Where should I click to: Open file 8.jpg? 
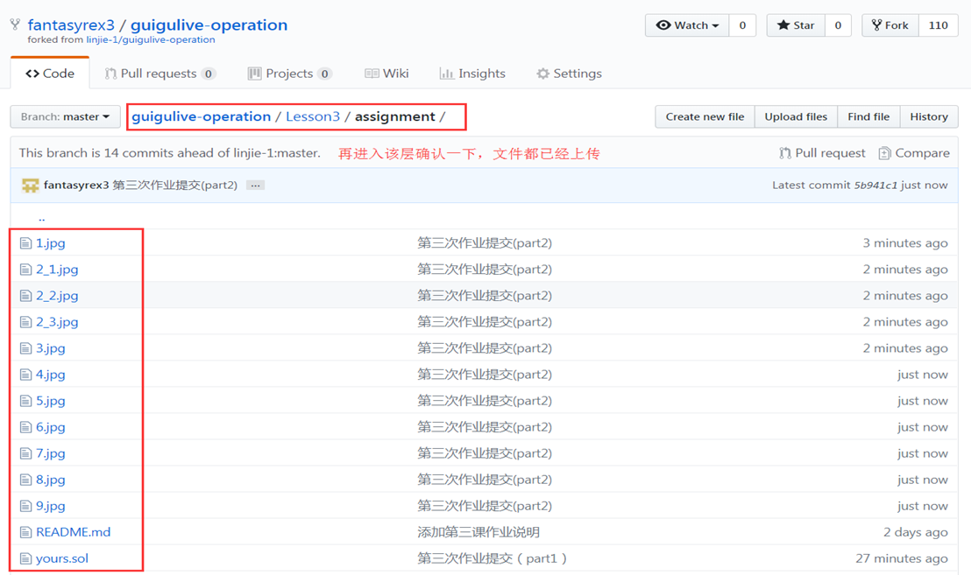coord(50,480)
